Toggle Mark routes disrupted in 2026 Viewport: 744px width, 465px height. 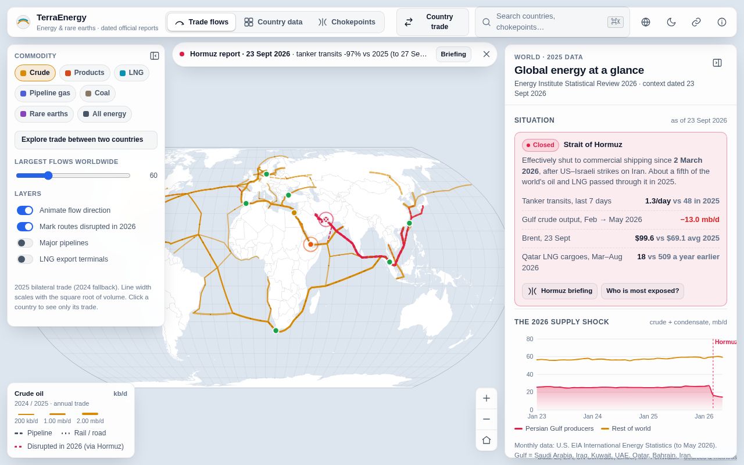tap(25, 227)
